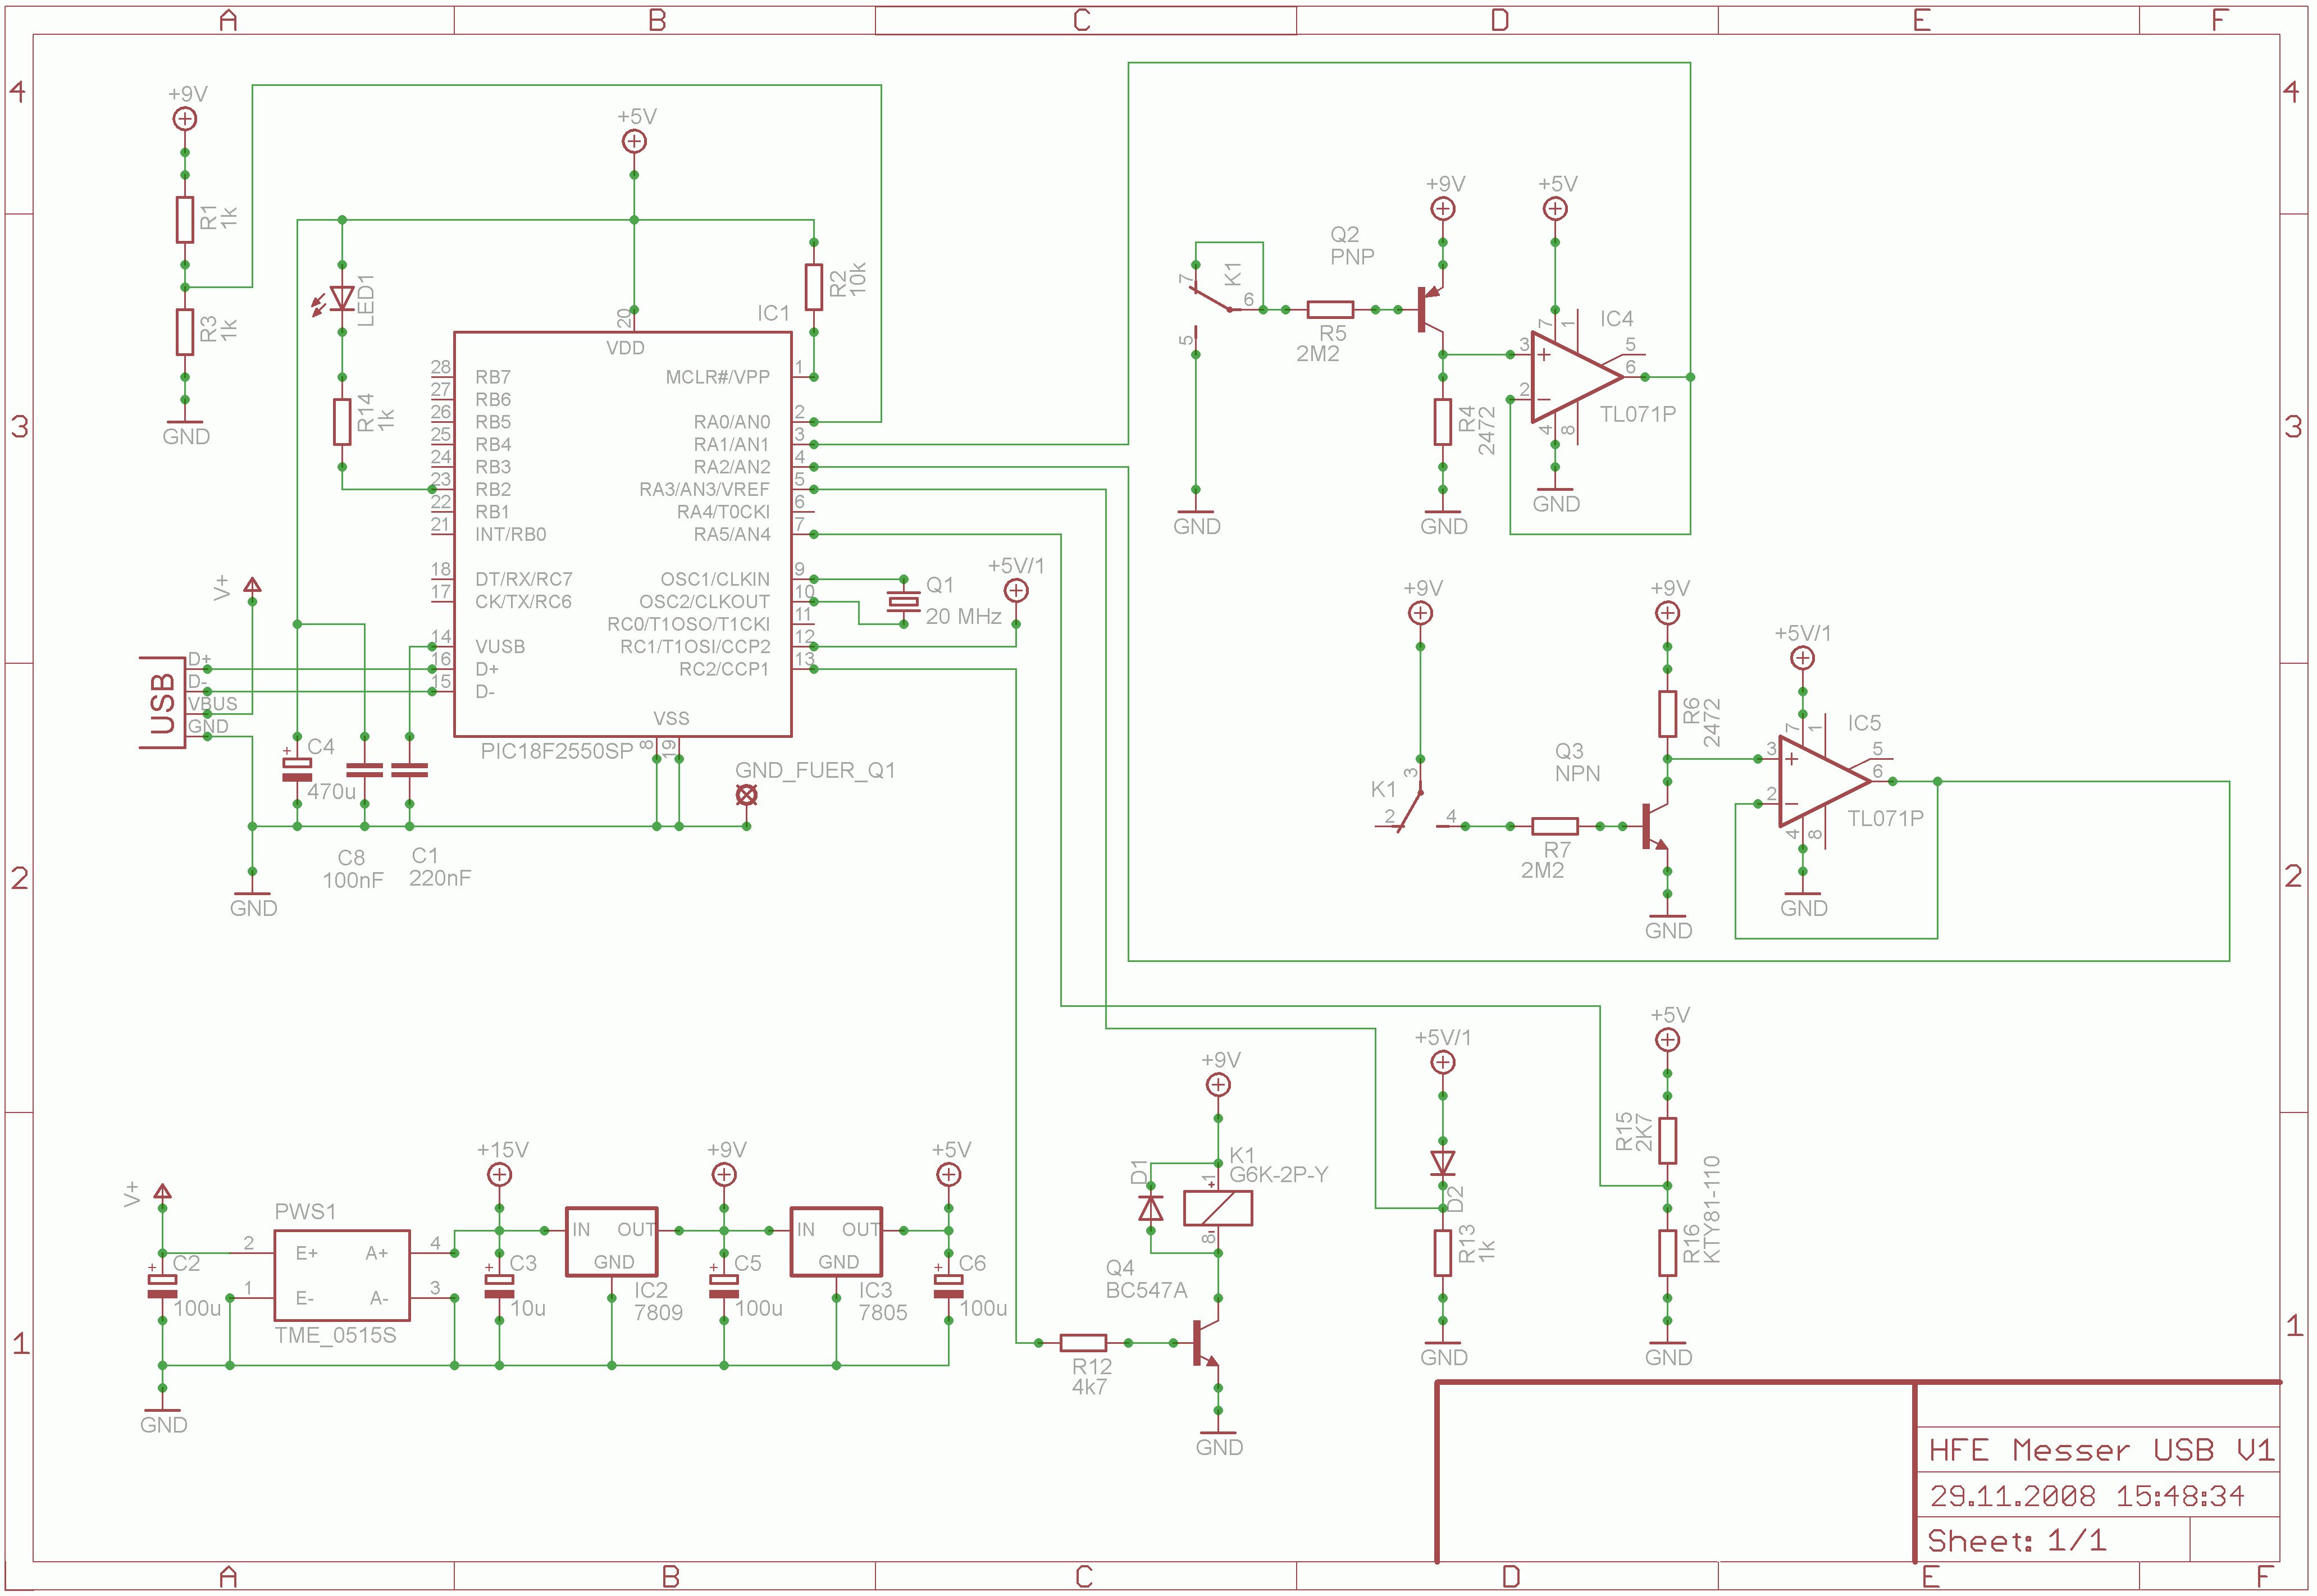
Task: Click the IC2 7809 voltage regulator box
Action: point(611,1242)
